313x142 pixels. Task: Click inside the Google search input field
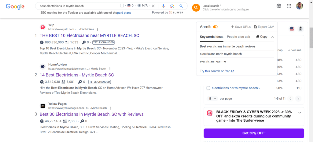78,6
